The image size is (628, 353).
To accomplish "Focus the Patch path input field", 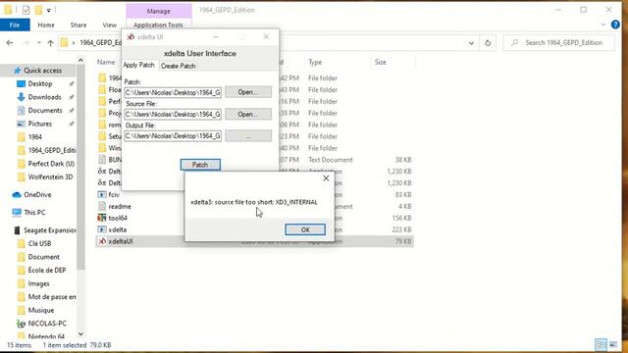I will pyautogui.click(x=173, y=92).
